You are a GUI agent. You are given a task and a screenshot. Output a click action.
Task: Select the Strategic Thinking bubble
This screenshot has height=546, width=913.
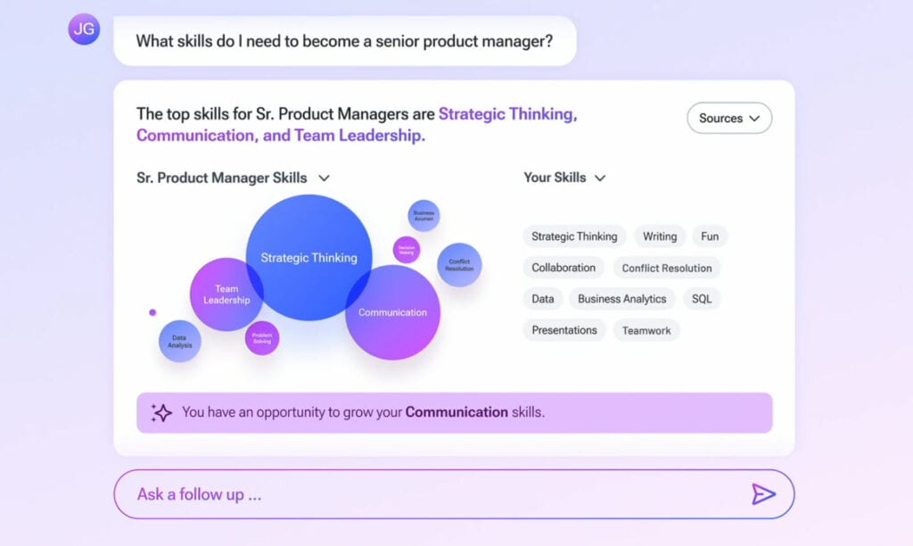(308, 258)
